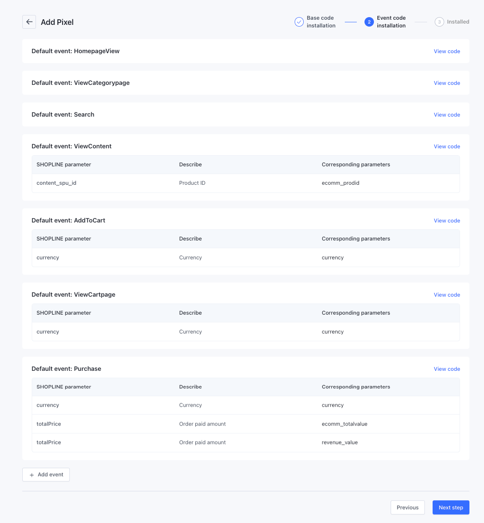View code for ViewContent event
This screenshot has width=484, height=523.
click(447, 147)
